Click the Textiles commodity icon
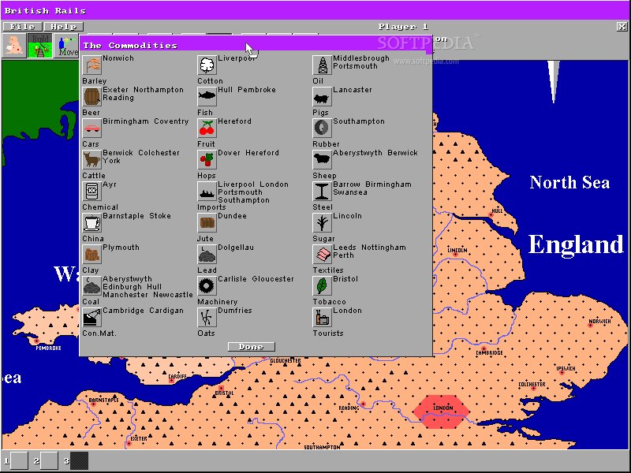631x473 pixels. click(323, 254)
